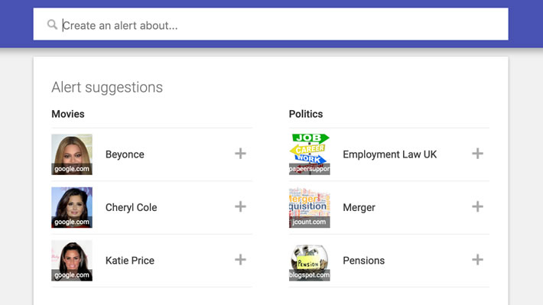Focus the 'Create an alert about...' field
This screenshot has width=543, height=305.
click(x=271, y=24)
